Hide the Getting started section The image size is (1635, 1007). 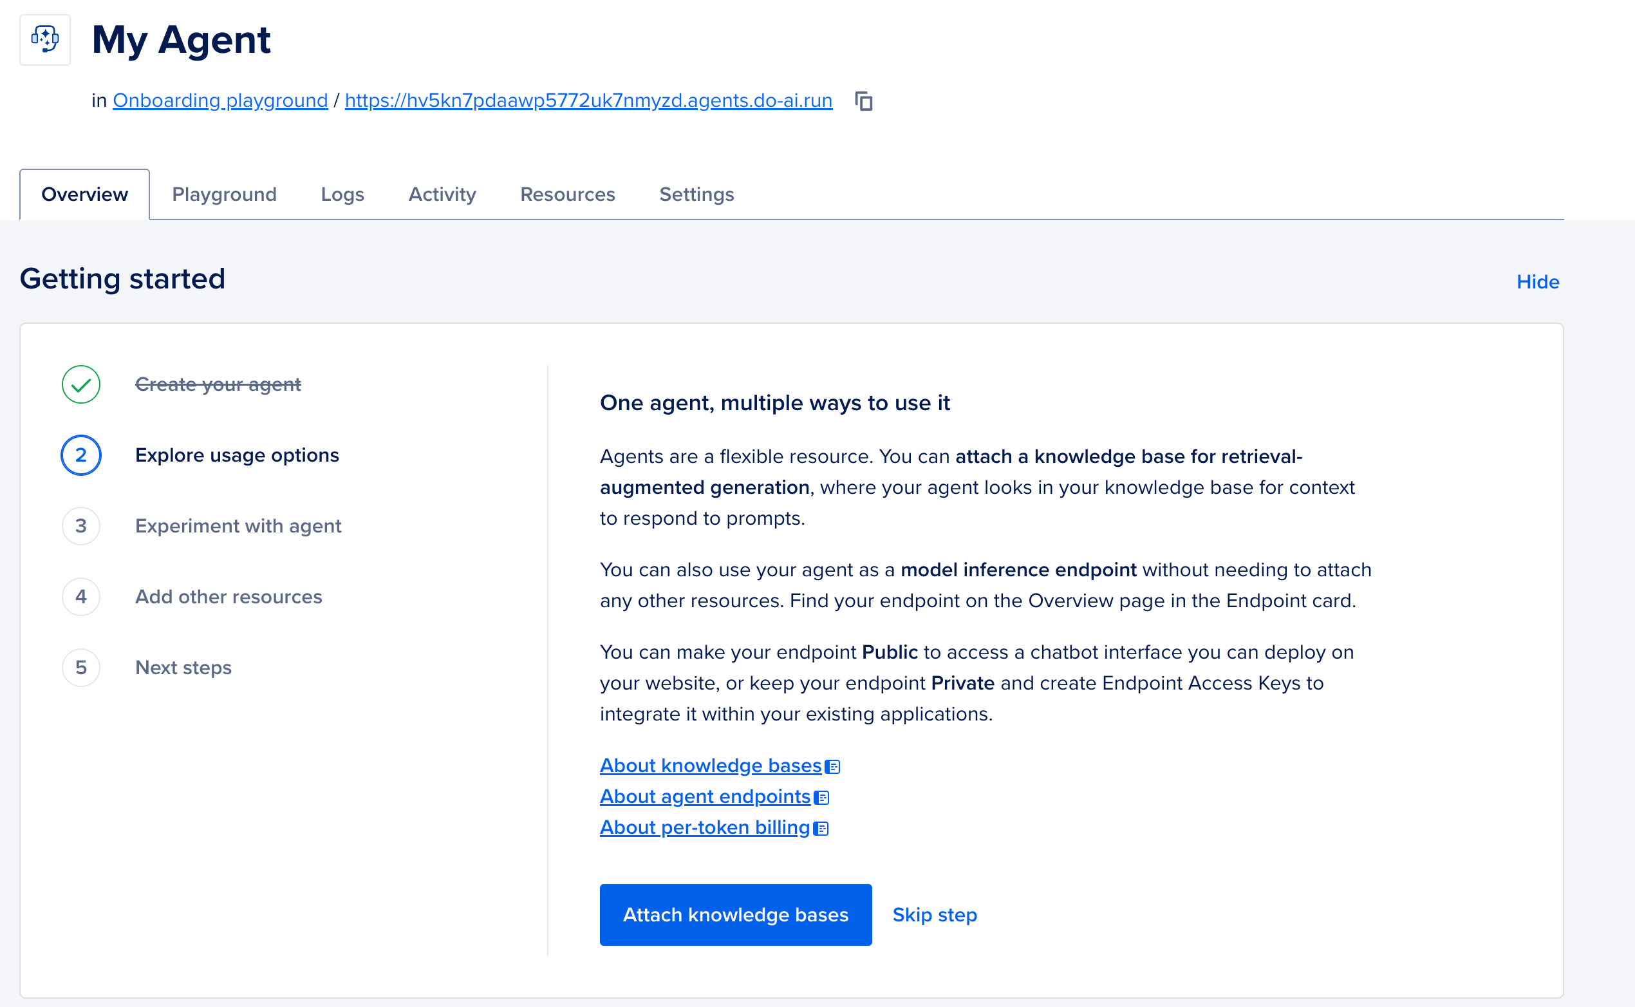tap(1538, 282)
